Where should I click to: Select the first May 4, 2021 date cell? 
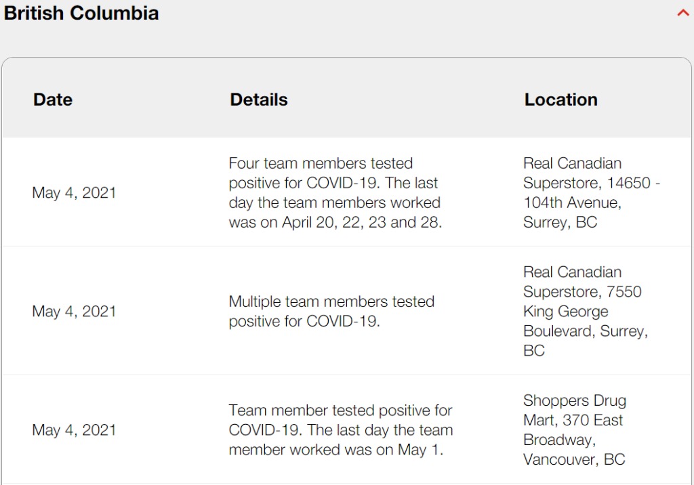point(74,192)
